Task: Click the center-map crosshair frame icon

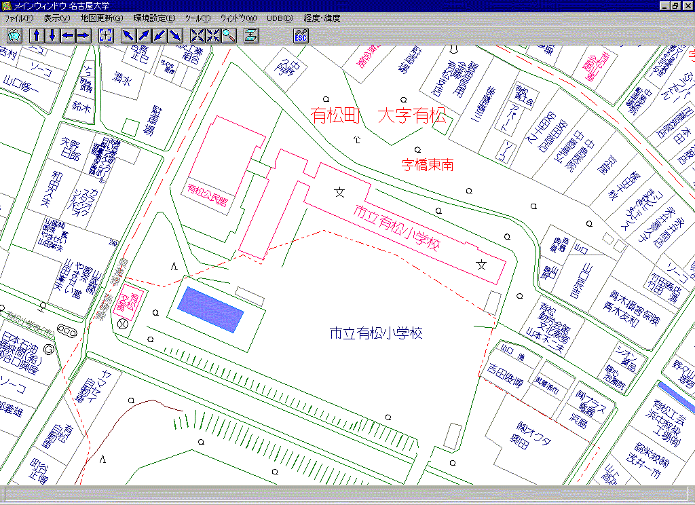Action: click(x=105, y=36)
